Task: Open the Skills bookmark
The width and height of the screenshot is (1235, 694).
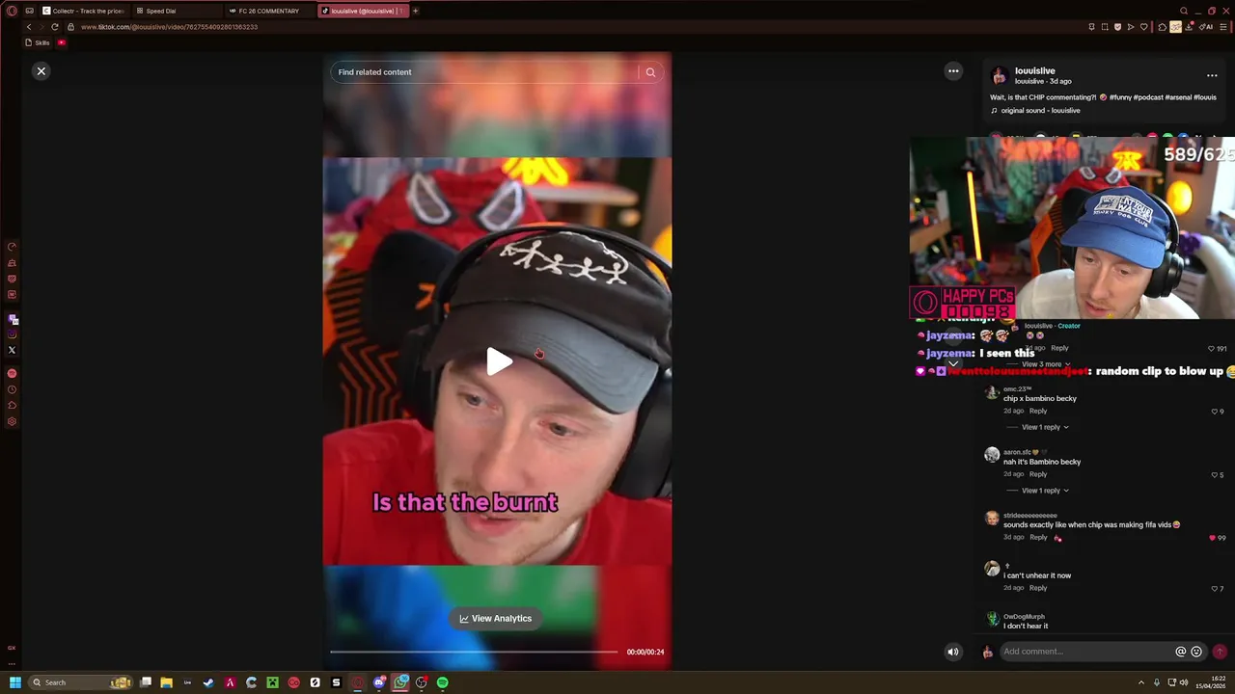Action: coord(38,42)
